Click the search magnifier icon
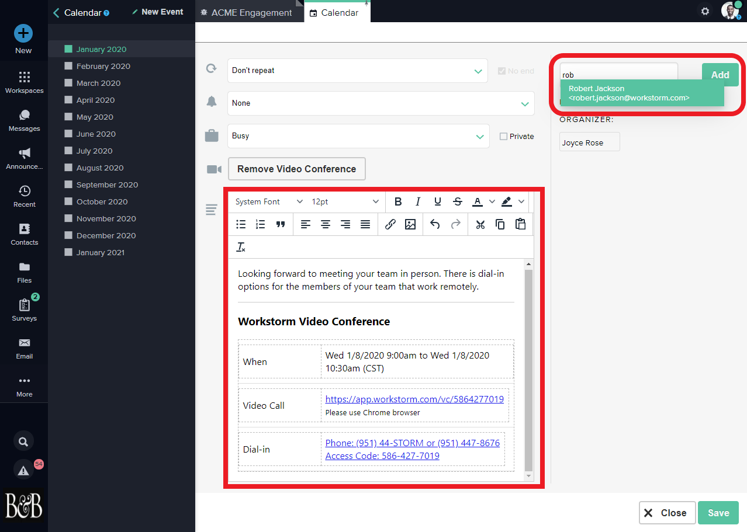This screenshot has height=532, width=747. click(23, 441)
